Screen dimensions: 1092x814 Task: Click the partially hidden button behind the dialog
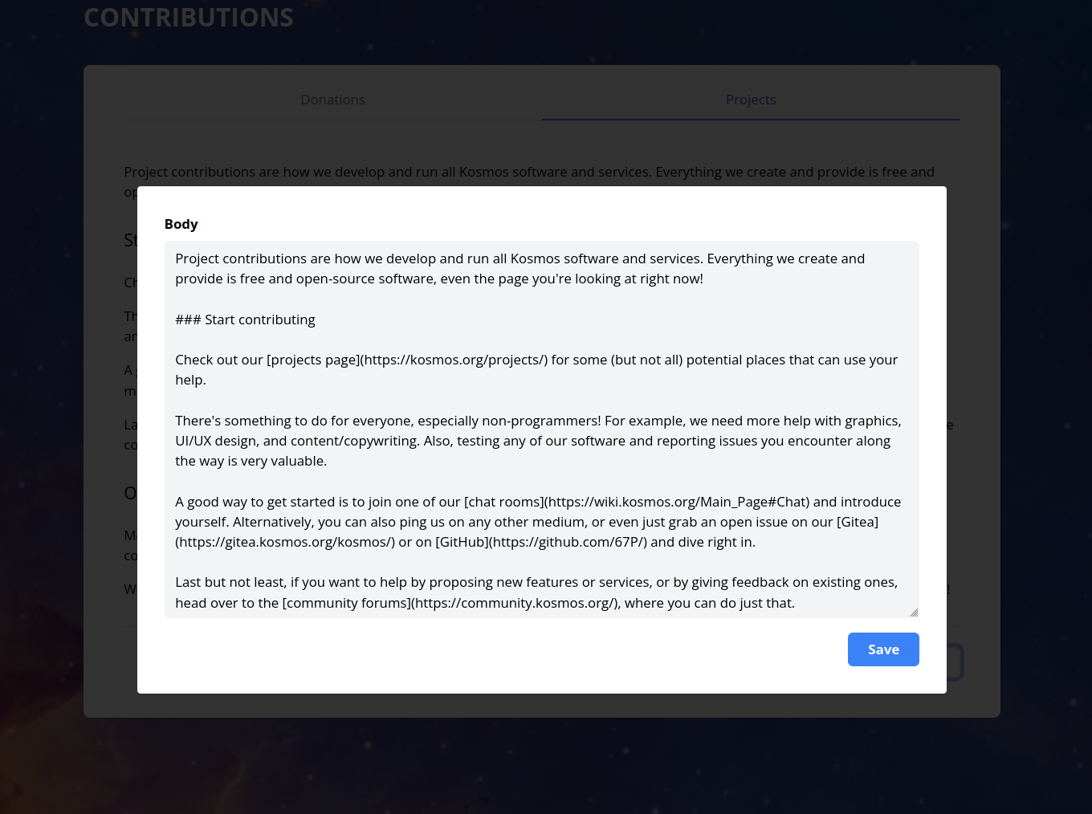click(x=955, y=662)
